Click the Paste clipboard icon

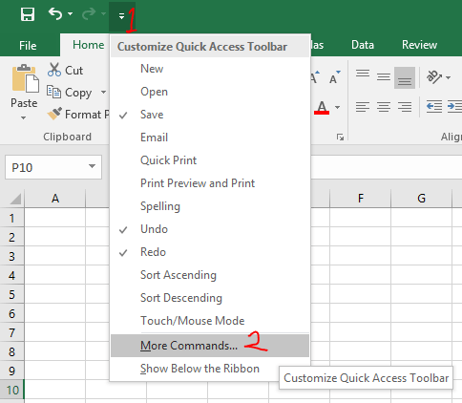pyautogui.click(x=26, y=79)
